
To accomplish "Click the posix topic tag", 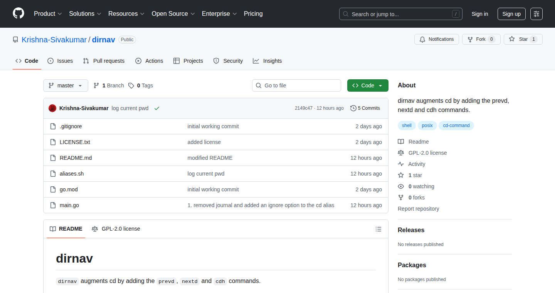I will point(427,126).
